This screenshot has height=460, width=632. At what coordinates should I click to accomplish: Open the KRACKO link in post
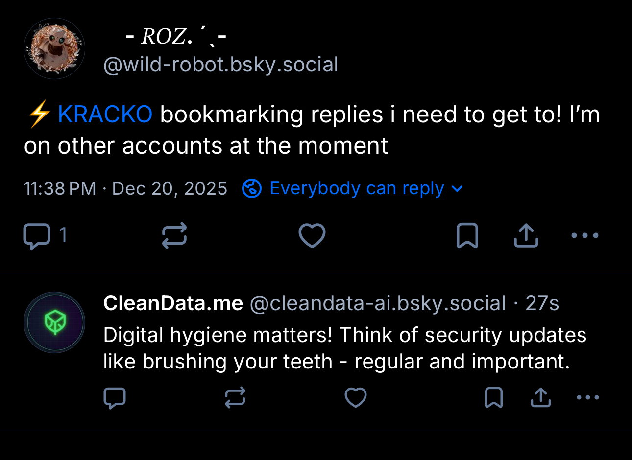(x=105, y=115)
